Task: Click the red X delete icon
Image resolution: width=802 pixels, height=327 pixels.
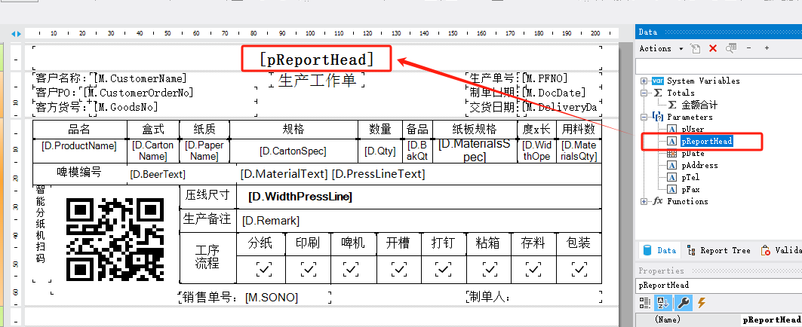Action: coord(713,48)
